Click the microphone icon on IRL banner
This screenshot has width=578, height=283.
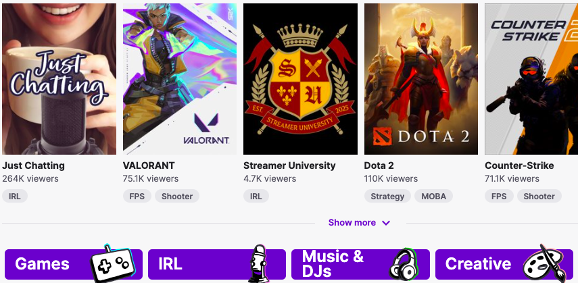point(259,264)
